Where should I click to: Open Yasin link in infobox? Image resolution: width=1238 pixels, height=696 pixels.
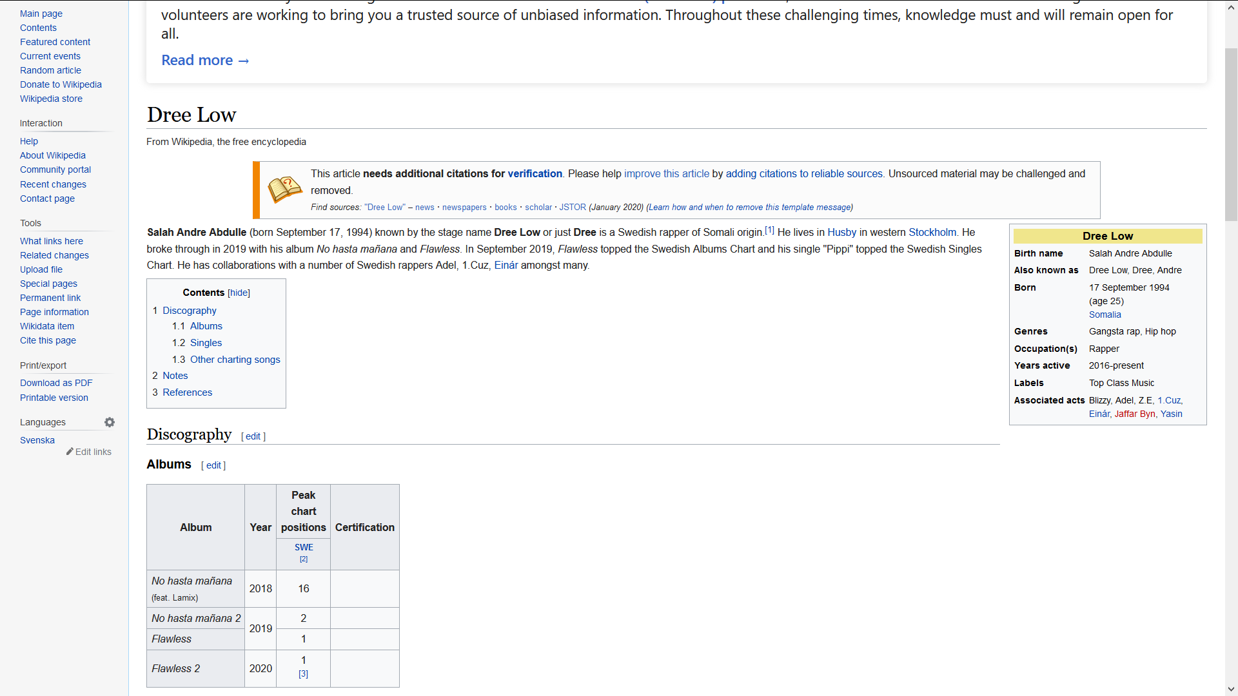tap(1172, 414)
